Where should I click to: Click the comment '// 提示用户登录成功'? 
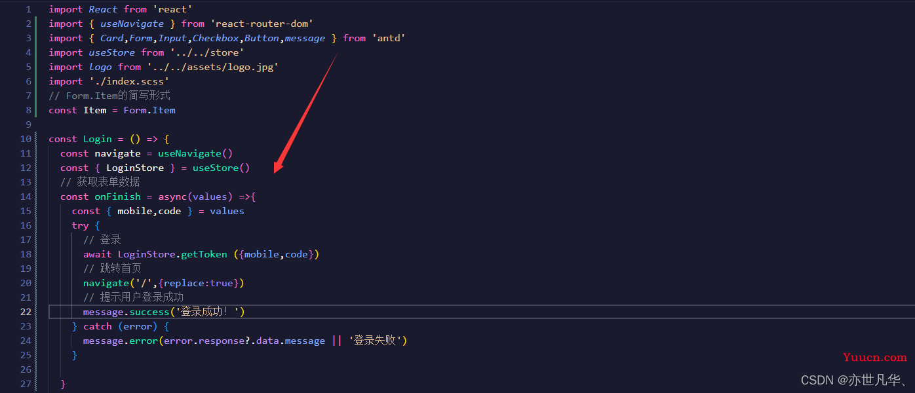pyautogui.click(x=133, y=297)
